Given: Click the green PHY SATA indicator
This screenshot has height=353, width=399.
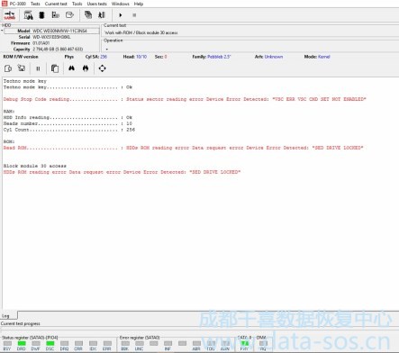Looking at the screenshot, I should click(245, 343).
